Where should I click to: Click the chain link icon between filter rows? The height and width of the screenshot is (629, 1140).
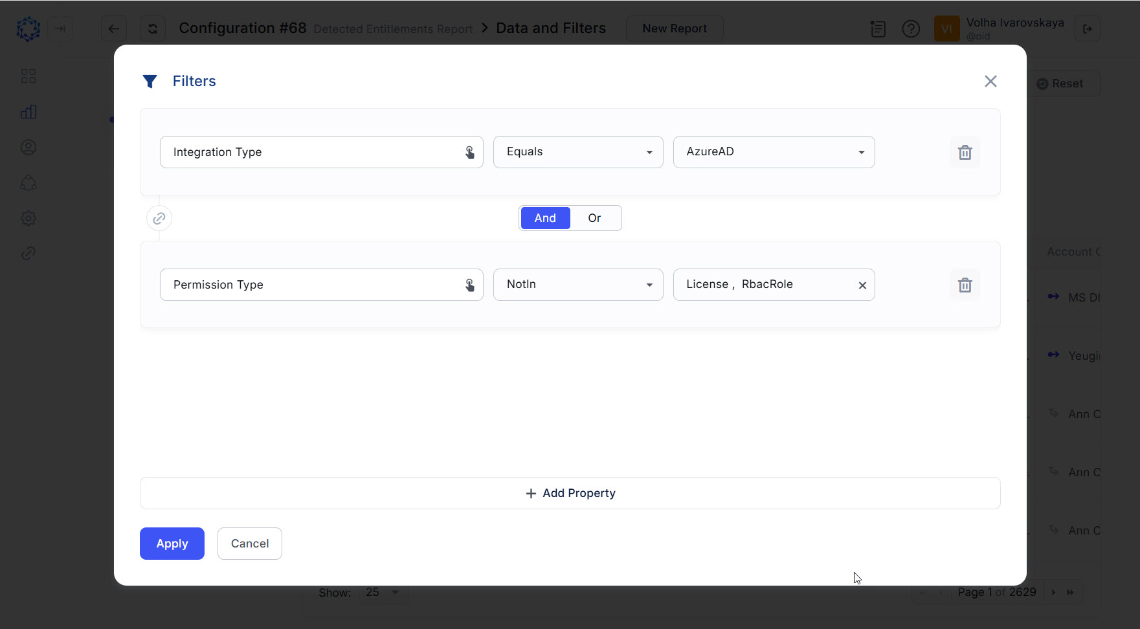(159, 218)
